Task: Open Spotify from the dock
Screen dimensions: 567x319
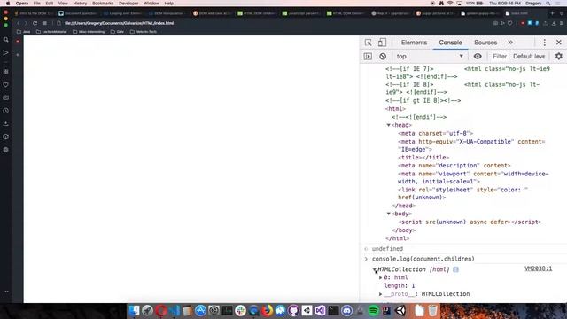Action: (374, 311)
